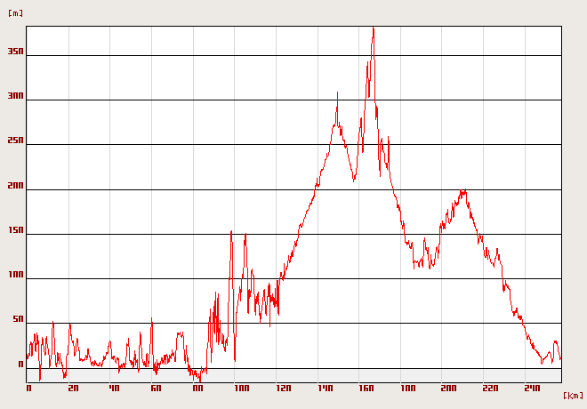Pick the 140 km label on the x-axis
587x409 pixels.
325,389
